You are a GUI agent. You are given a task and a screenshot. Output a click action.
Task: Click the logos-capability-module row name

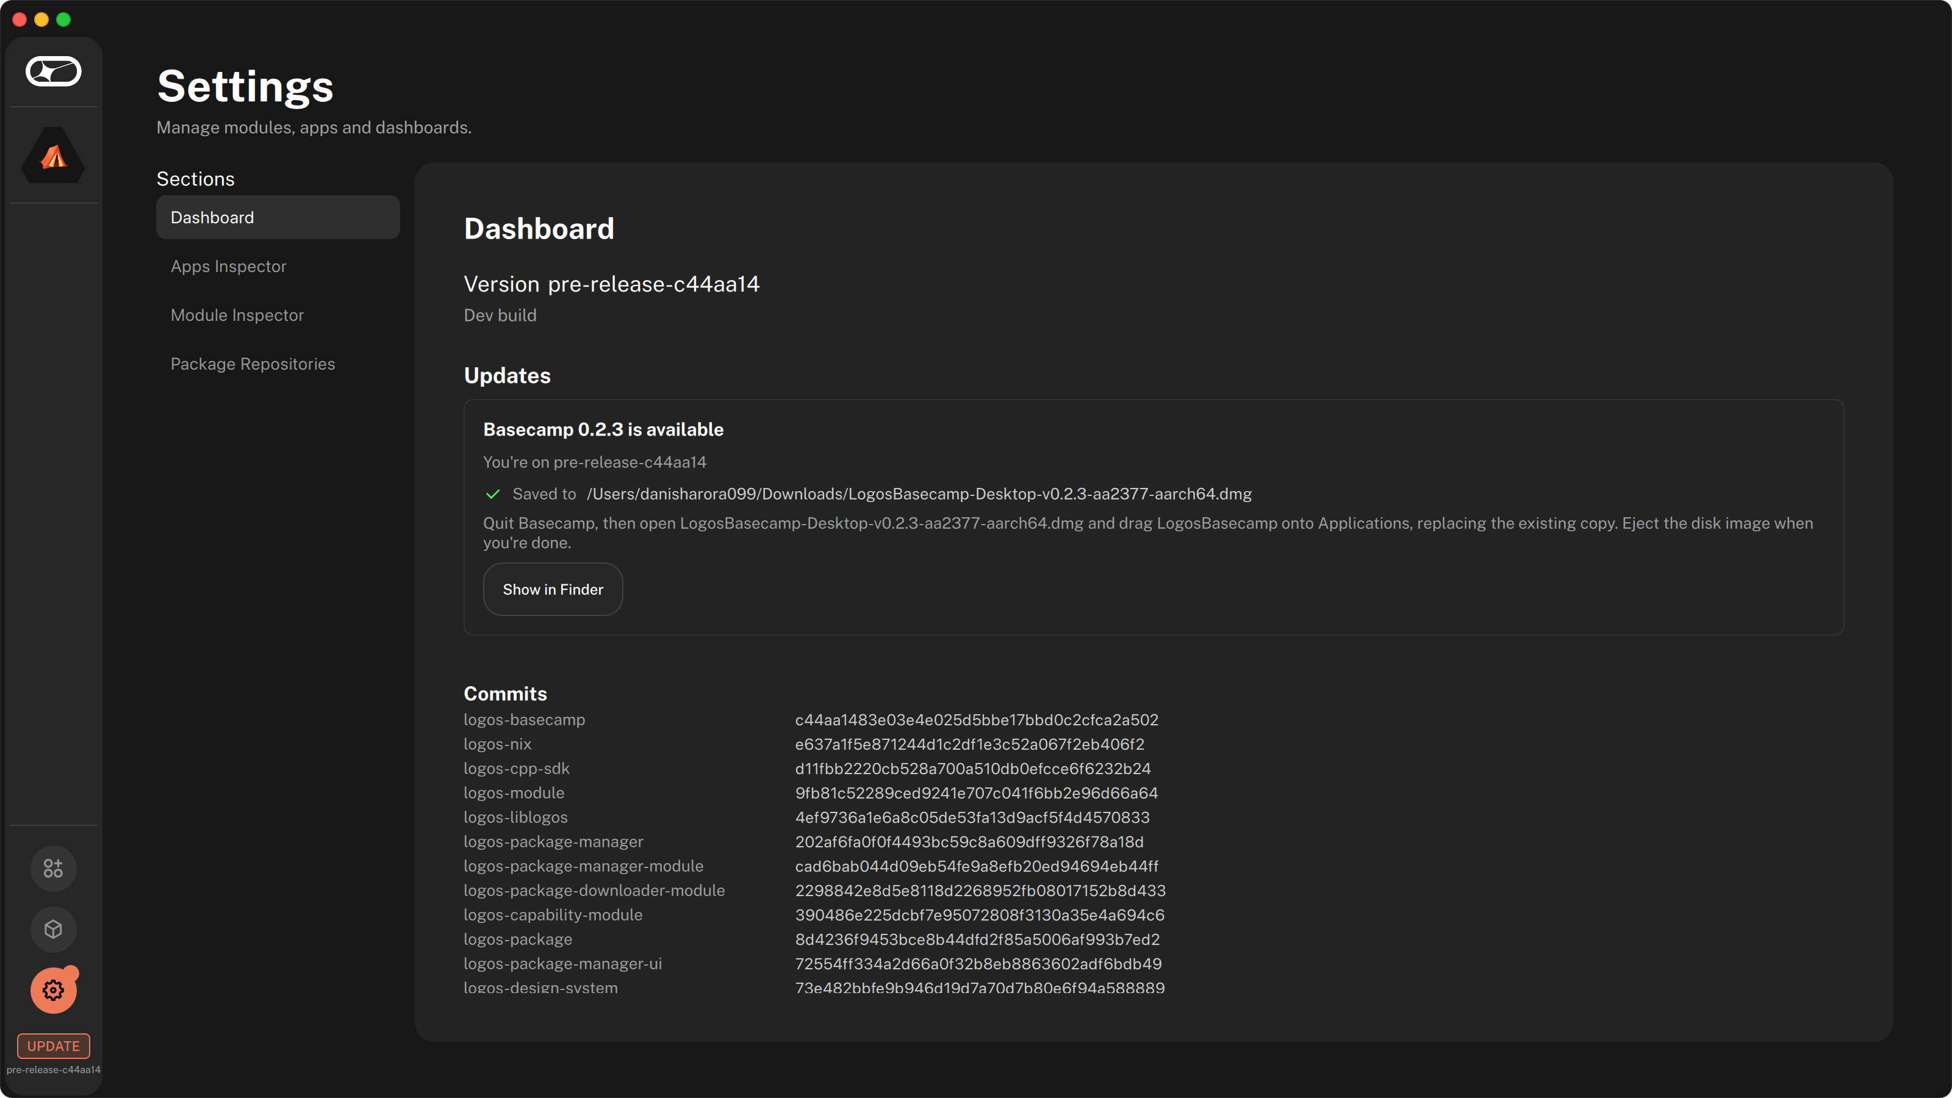click(x=553, y=914)
